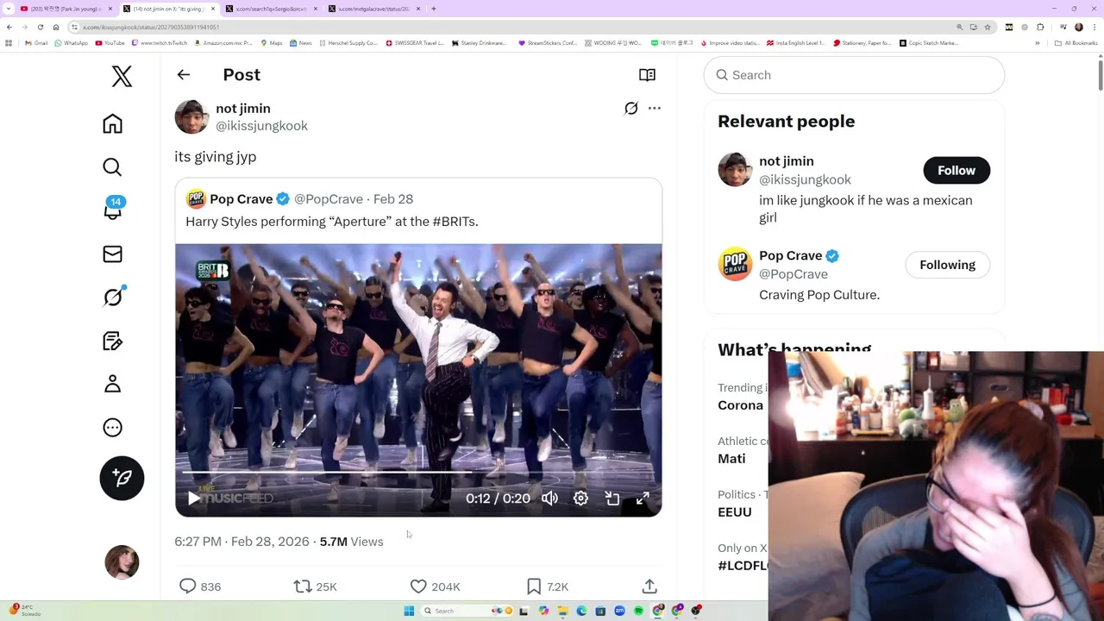The height and width of the screenshot is (621, 1104).
Task: Open the More circle icon in sidebar
Action: [112, 428]
